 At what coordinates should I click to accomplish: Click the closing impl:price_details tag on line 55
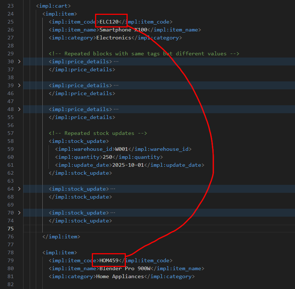82,117
